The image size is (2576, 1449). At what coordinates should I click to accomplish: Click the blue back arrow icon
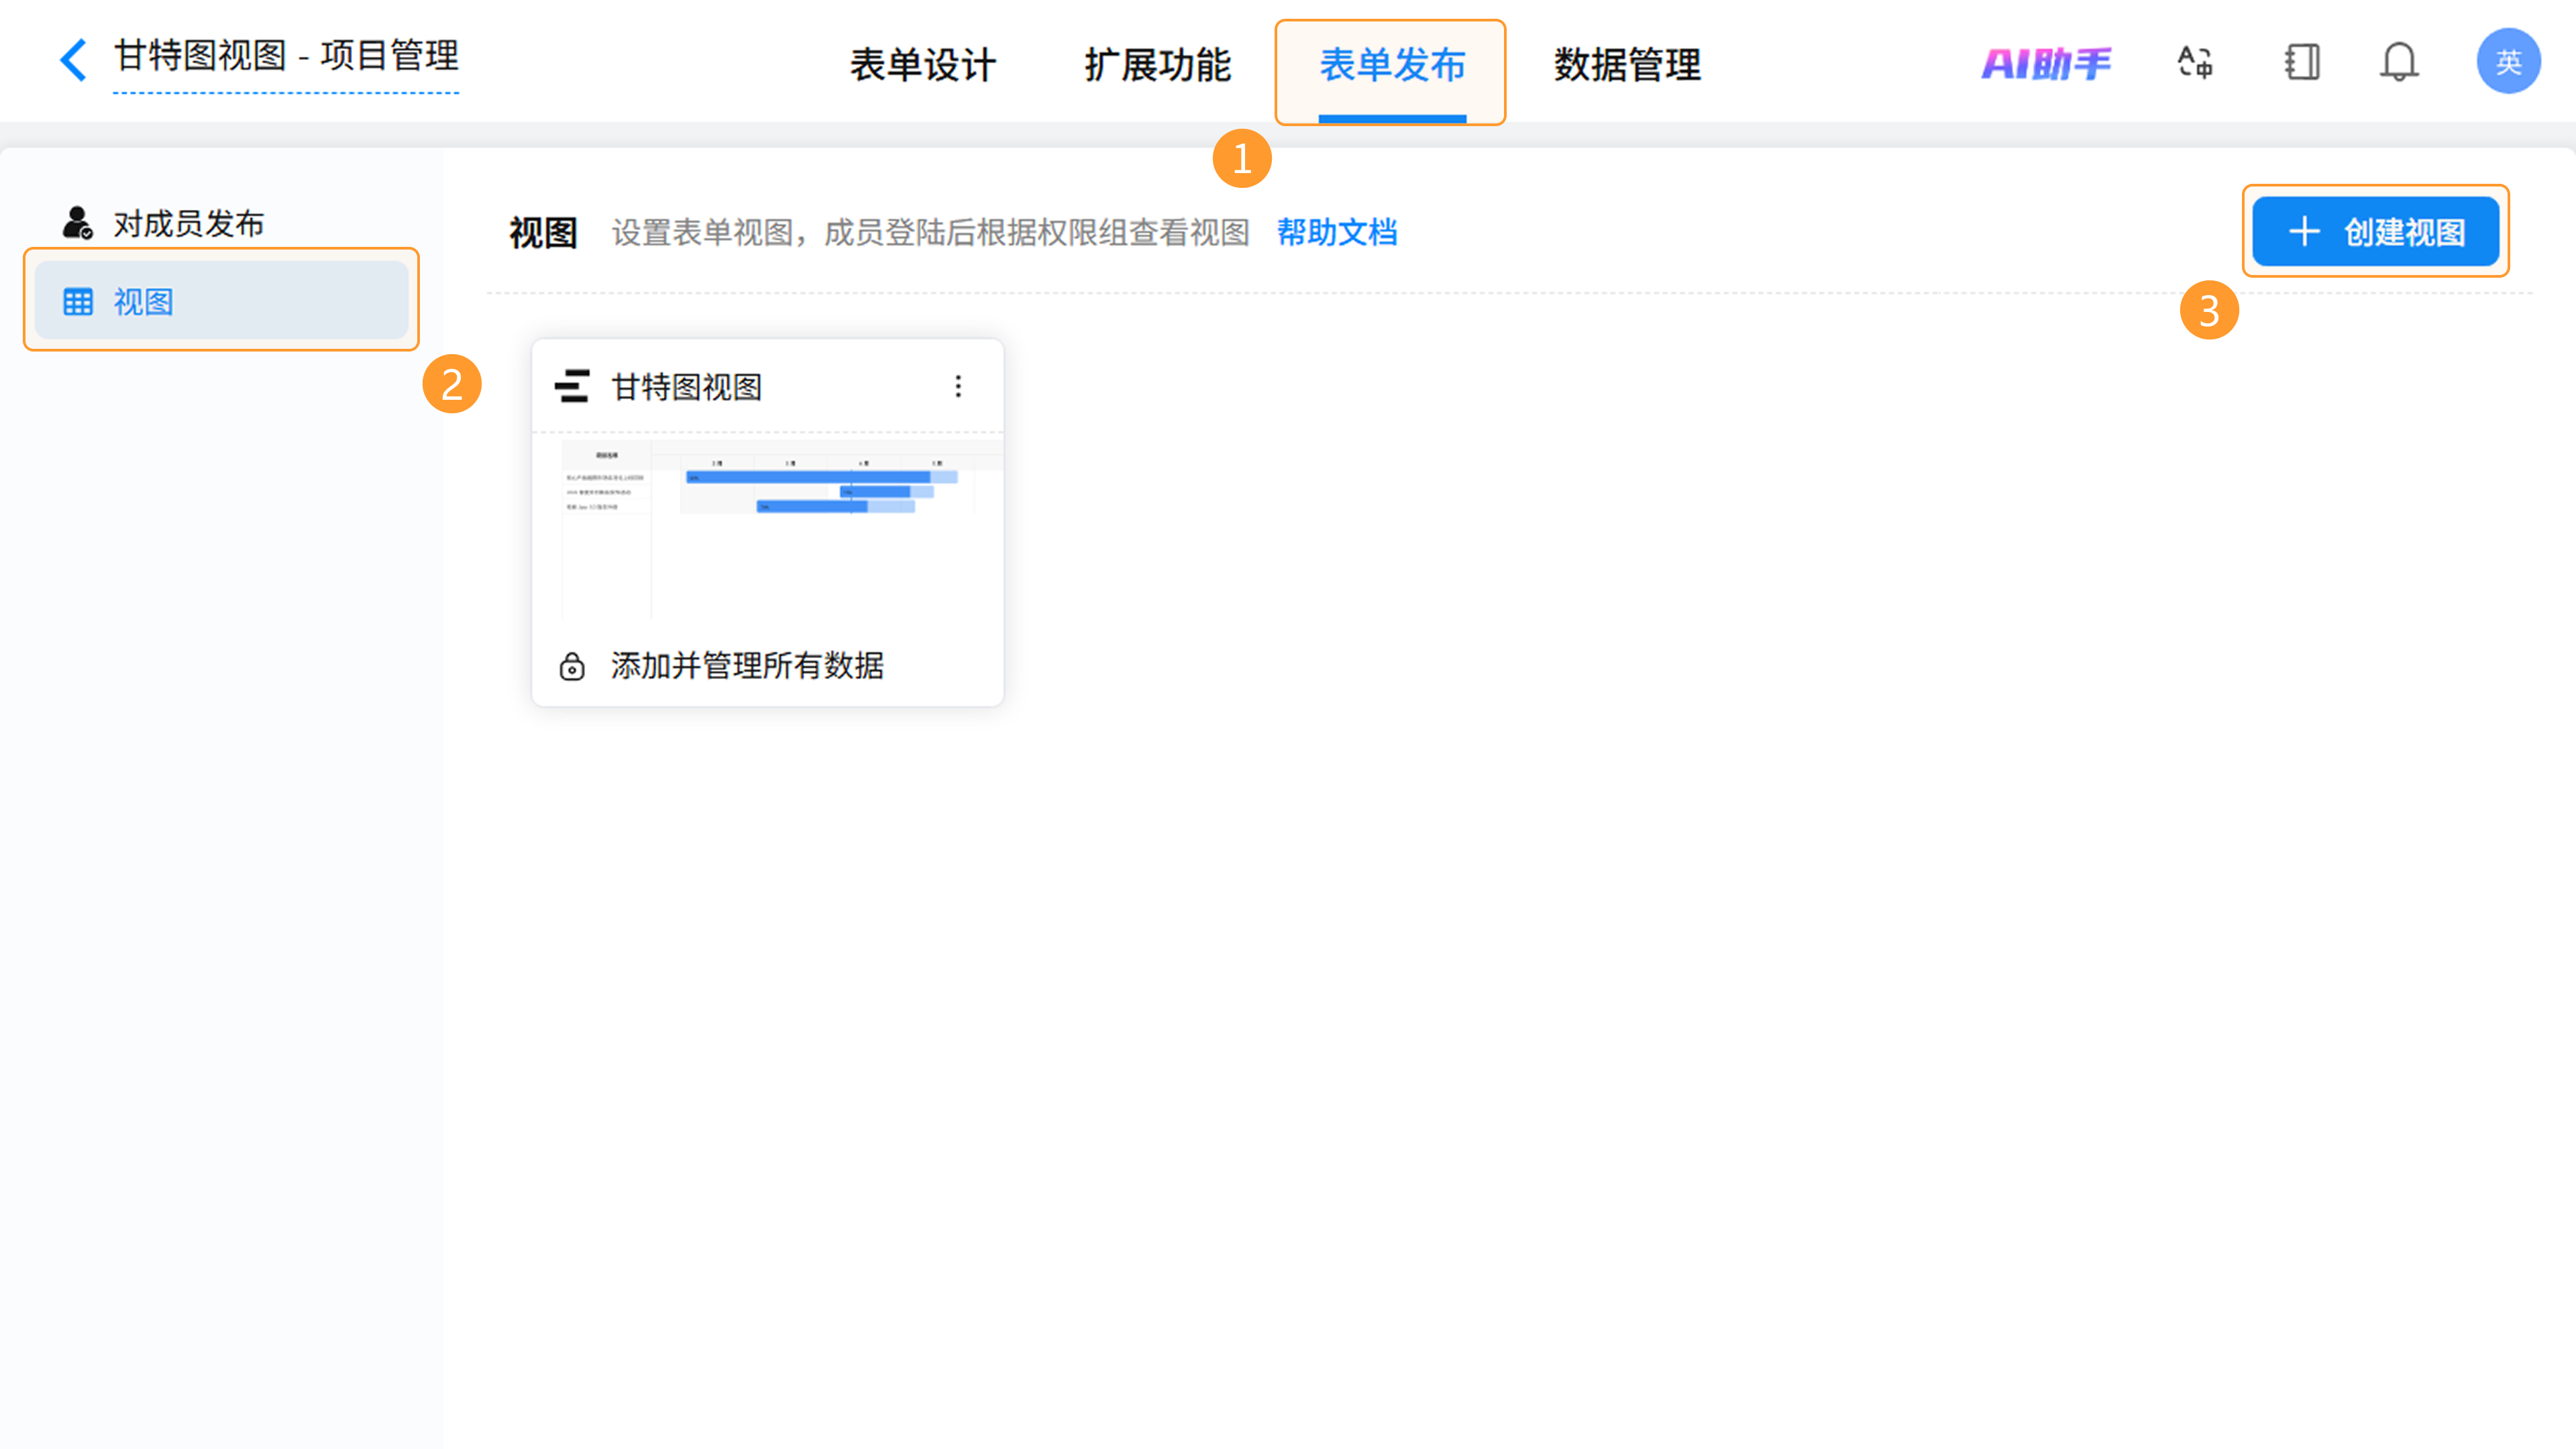(73, 60)
